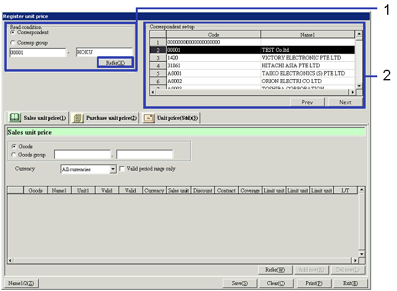This screenshot has width=397, height=291.
Task: Click the Sales unit column header
Action: [178, 191]
